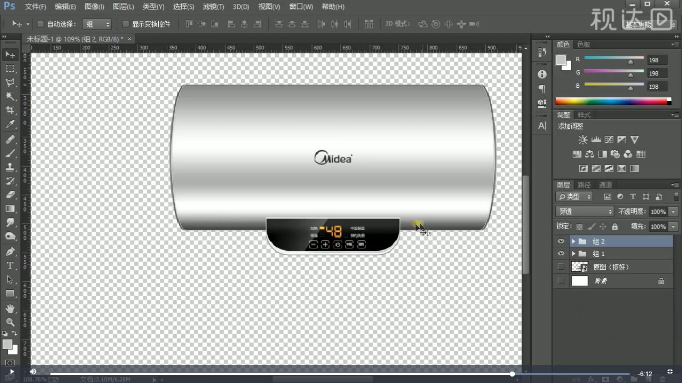Open the 填充 fill slider arrow

[674, 226]
